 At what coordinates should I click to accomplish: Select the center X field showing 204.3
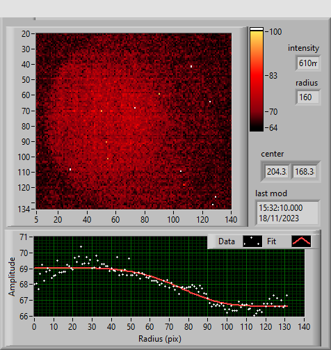pyautogui.click(x=277, y=172)
